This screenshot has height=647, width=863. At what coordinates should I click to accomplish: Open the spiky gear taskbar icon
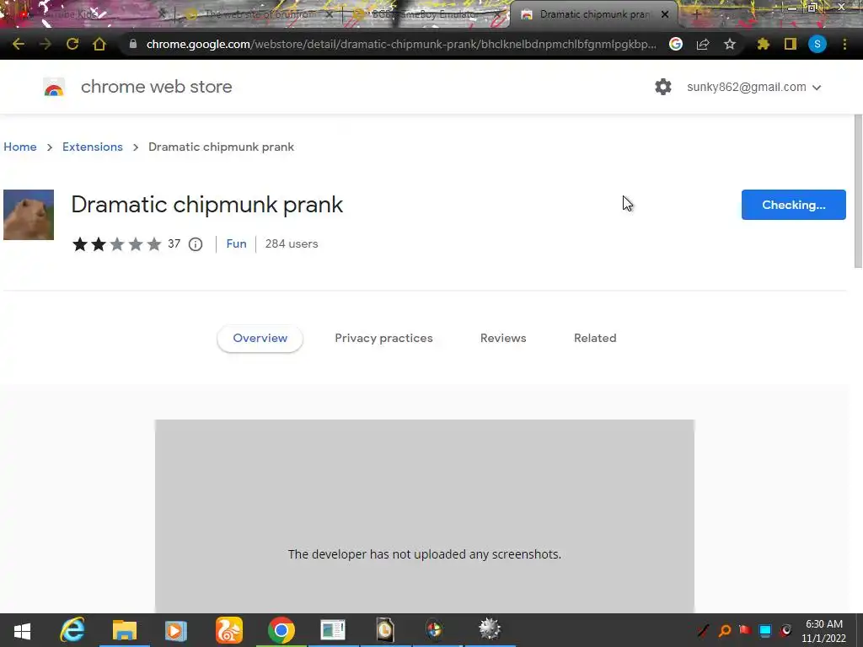pyautogui.click(x=490, y=629)
